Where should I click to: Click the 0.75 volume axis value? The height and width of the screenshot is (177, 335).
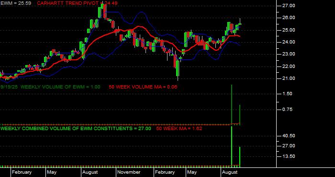(287, 110)
